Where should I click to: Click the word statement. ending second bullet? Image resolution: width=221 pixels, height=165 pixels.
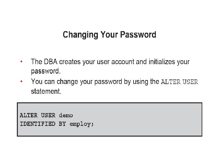[46, 91]
